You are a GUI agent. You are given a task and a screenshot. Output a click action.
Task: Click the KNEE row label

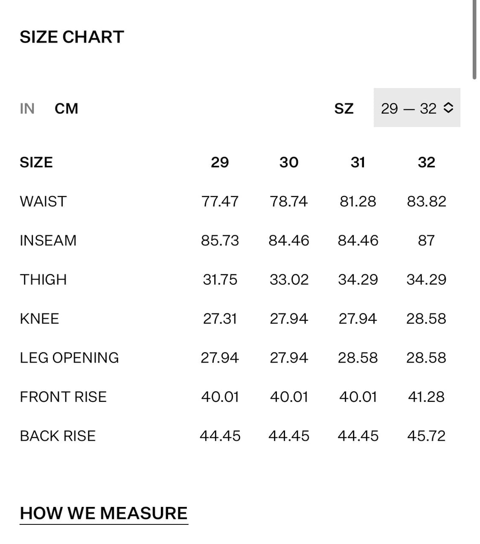(39, 319)
